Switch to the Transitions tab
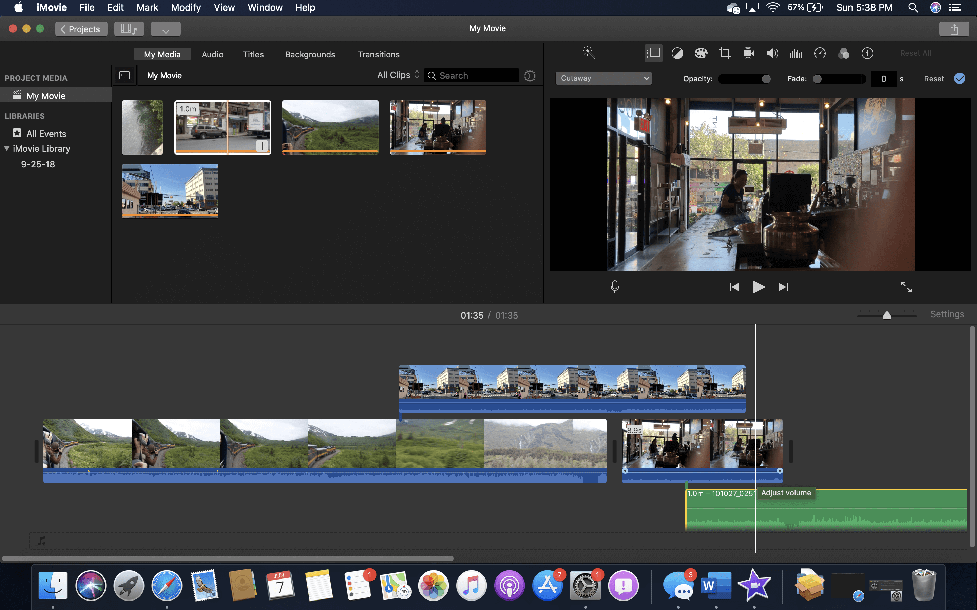This screenshot has width=977, height=610. coord(379,54)
